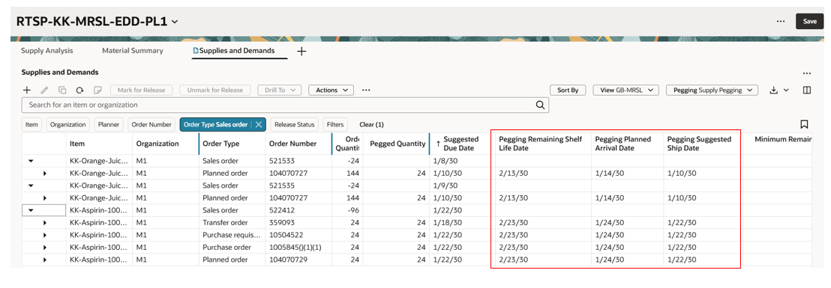The height and width of the screenshot is (288, 831).
Task: Click order number cell 10504522
Action: click(298, 235)
